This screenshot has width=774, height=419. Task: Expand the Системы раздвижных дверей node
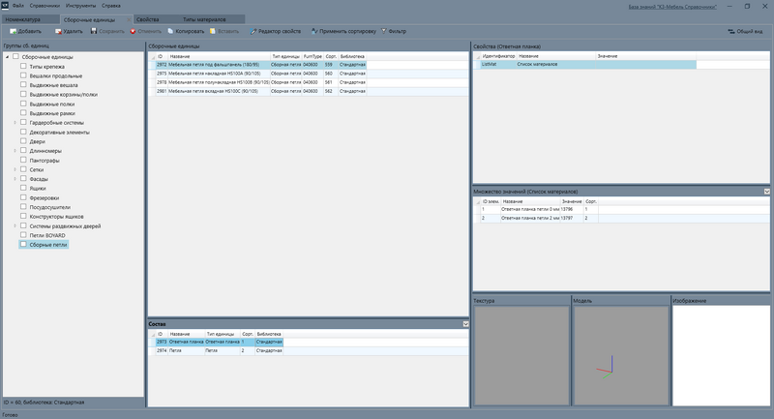[15, 225]
